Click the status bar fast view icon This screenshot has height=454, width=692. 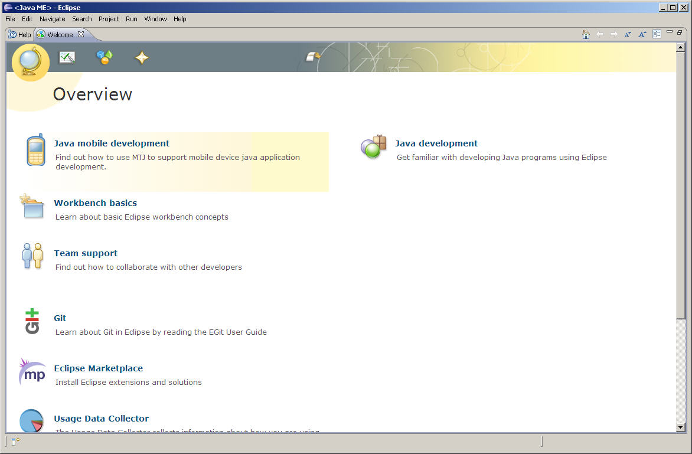15,441
